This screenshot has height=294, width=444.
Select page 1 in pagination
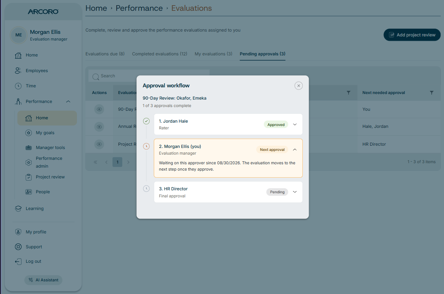(117, 162)
